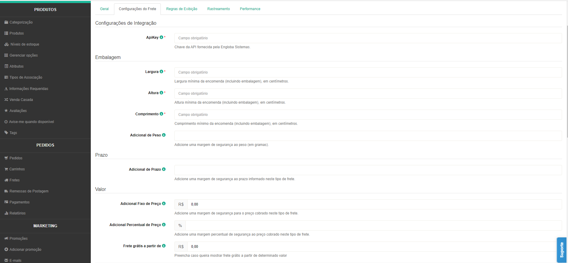Click the info icon beside Altura label
The height and width of the screenshot is (263, 568).
(161, 93)
